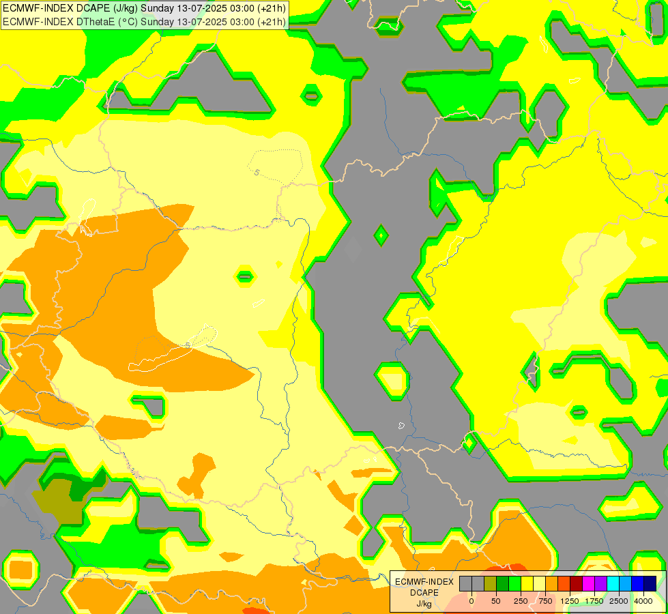The height and width of the screenshot is (614, 668).
Task: Click the legend value 4000
Action: tap(643, 601)
